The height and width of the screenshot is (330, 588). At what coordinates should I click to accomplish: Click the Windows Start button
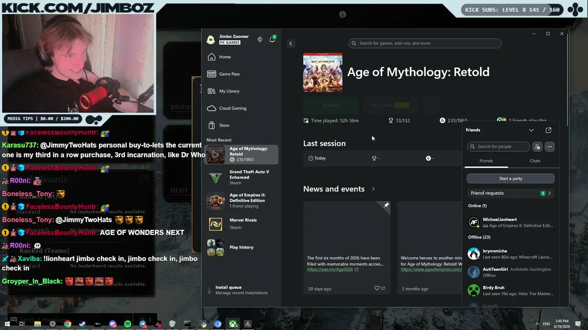click(x=7, y=324)
